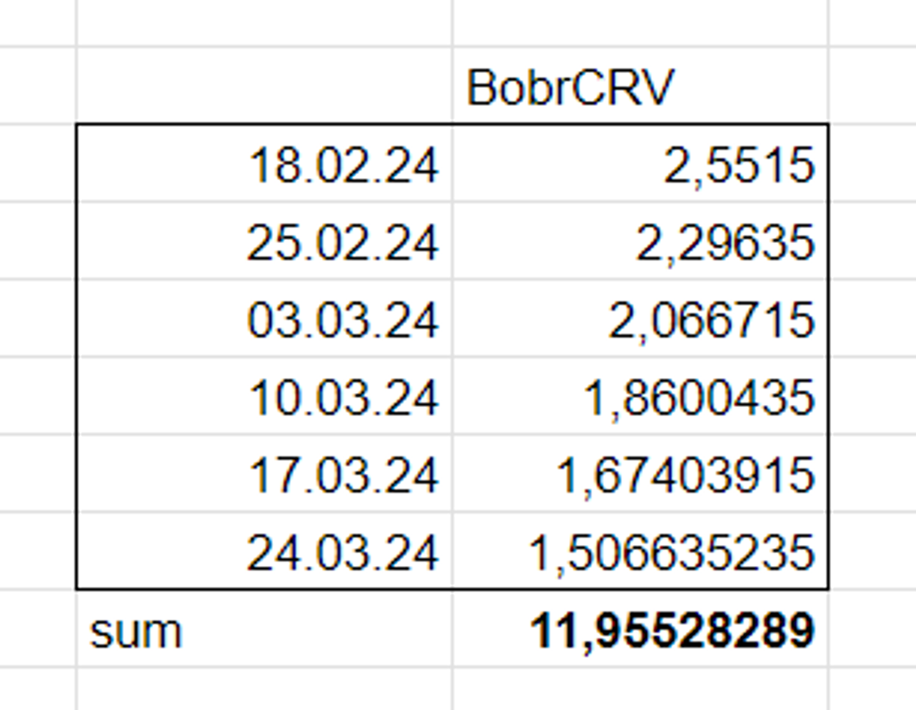
Task: Select the bold total 11,95528289 cell
Action: coord(640,629)
